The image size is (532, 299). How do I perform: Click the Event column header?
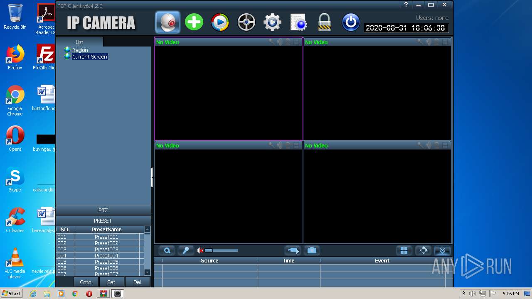point(382,261)
